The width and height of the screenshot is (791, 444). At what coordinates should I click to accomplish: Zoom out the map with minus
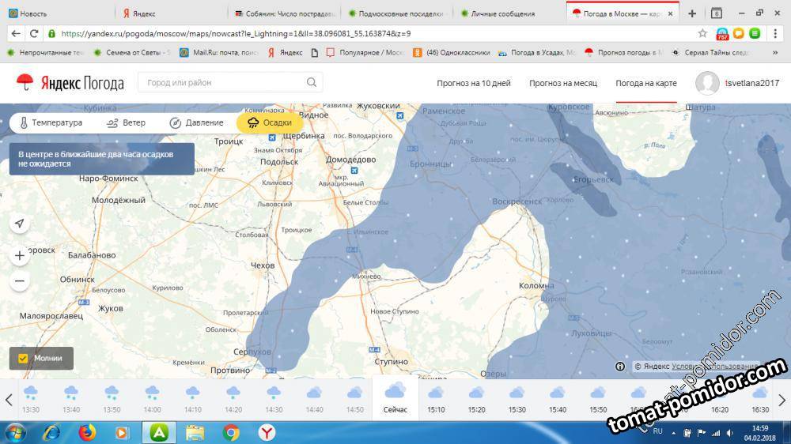coord(20,281)
